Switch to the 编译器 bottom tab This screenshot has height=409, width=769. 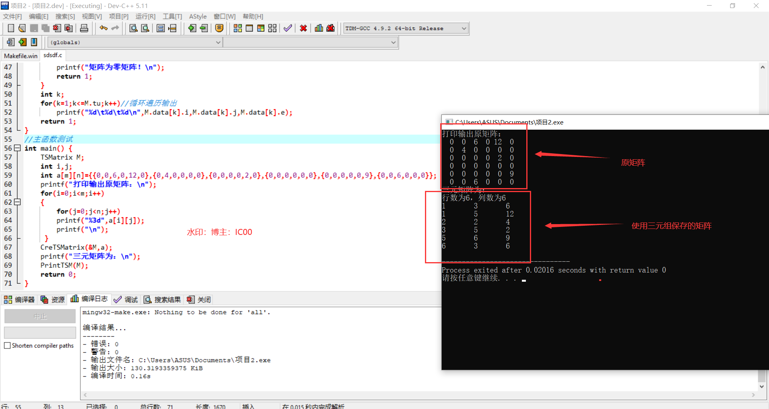click(19, 300)
